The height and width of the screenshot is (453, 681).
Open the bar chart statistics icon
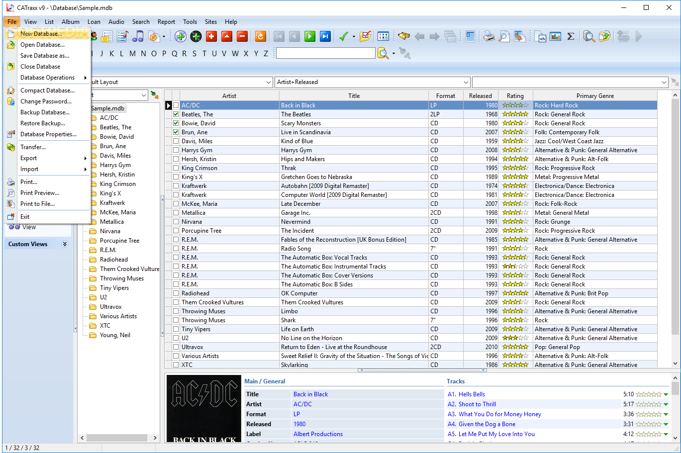coord(556,36)
